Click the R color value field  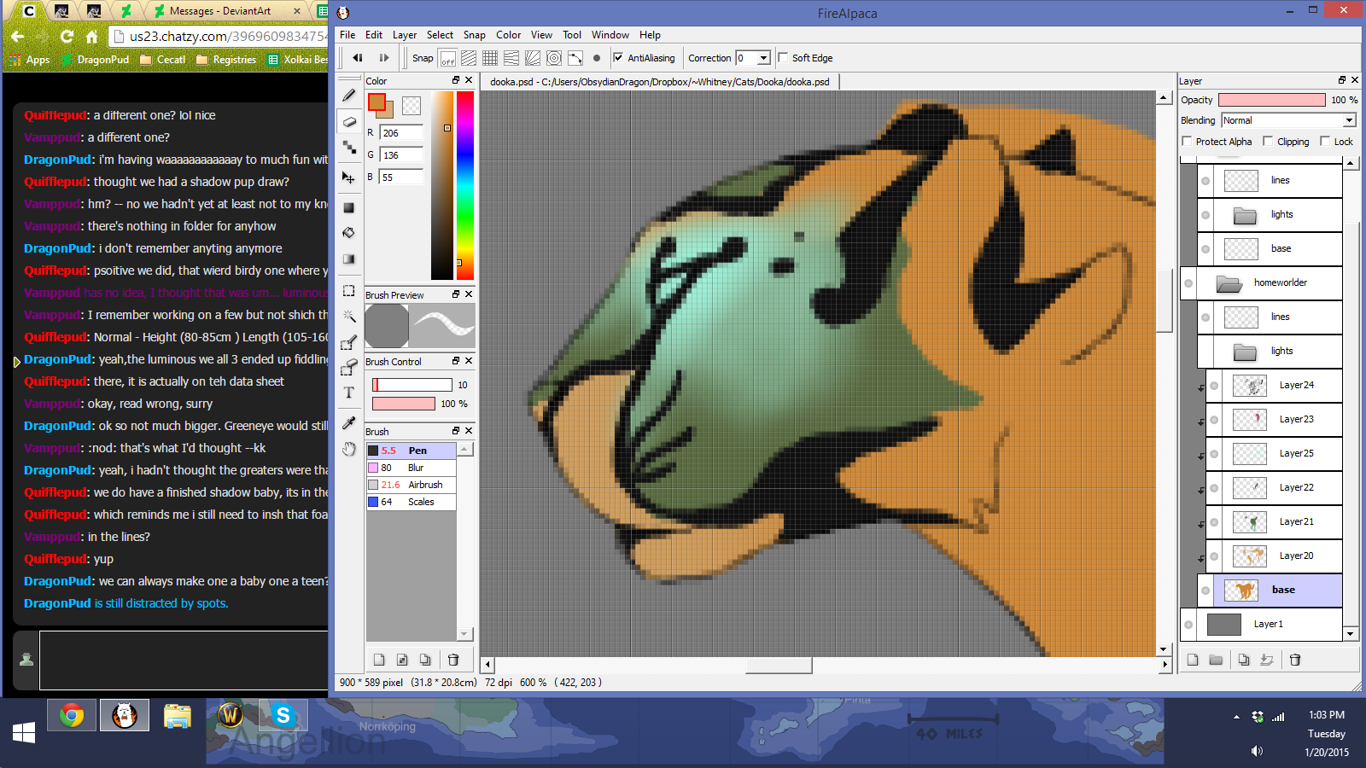(x=401, y=132)
